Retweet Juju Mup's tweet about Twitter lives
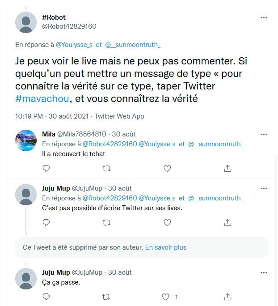This screenshot has width=278, height=306. point(107,222)
